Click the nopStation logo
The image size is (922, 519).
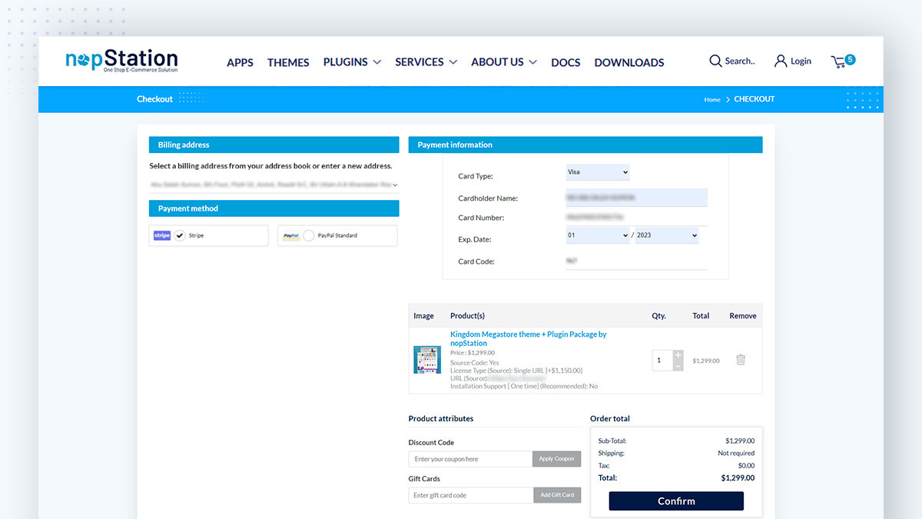pyautogui.click(x=121, y=60)
